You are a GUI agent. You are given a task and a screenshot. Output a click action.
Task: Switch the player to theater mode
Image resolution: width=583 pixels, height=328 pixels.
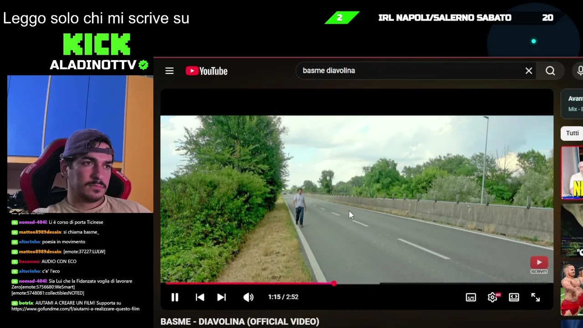514,297
